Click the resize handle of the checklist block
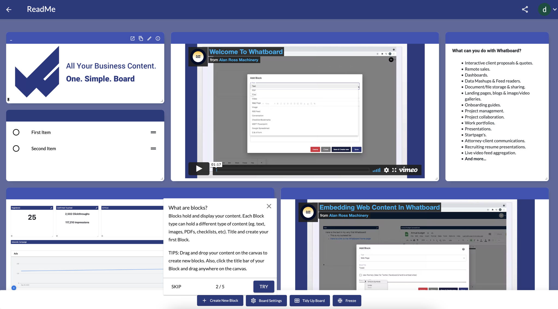Viewport: 558px width, 309px height. (162, 179)
